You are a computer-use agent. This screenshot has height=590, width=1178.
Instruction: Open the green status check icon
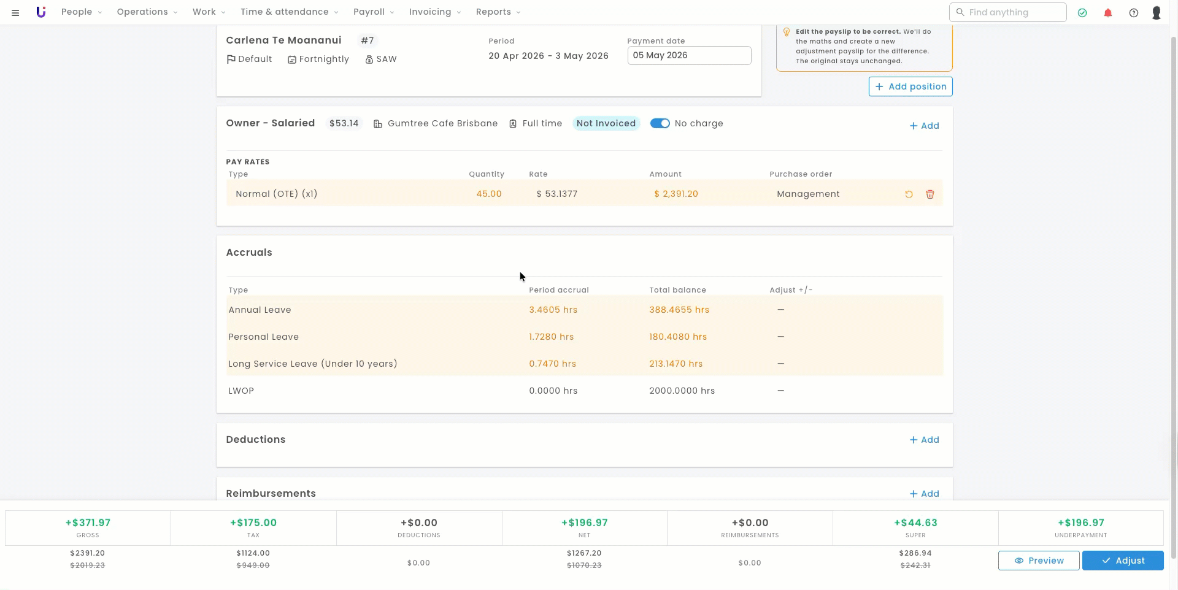1082,12
